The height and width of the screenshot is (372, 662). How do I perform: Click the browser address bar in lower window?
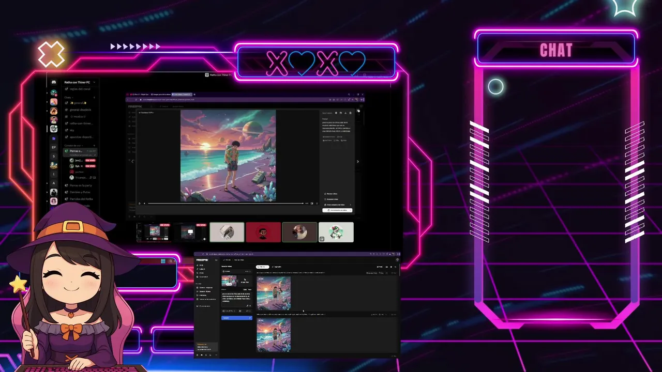pyautogui.click(x=290, y=254)
